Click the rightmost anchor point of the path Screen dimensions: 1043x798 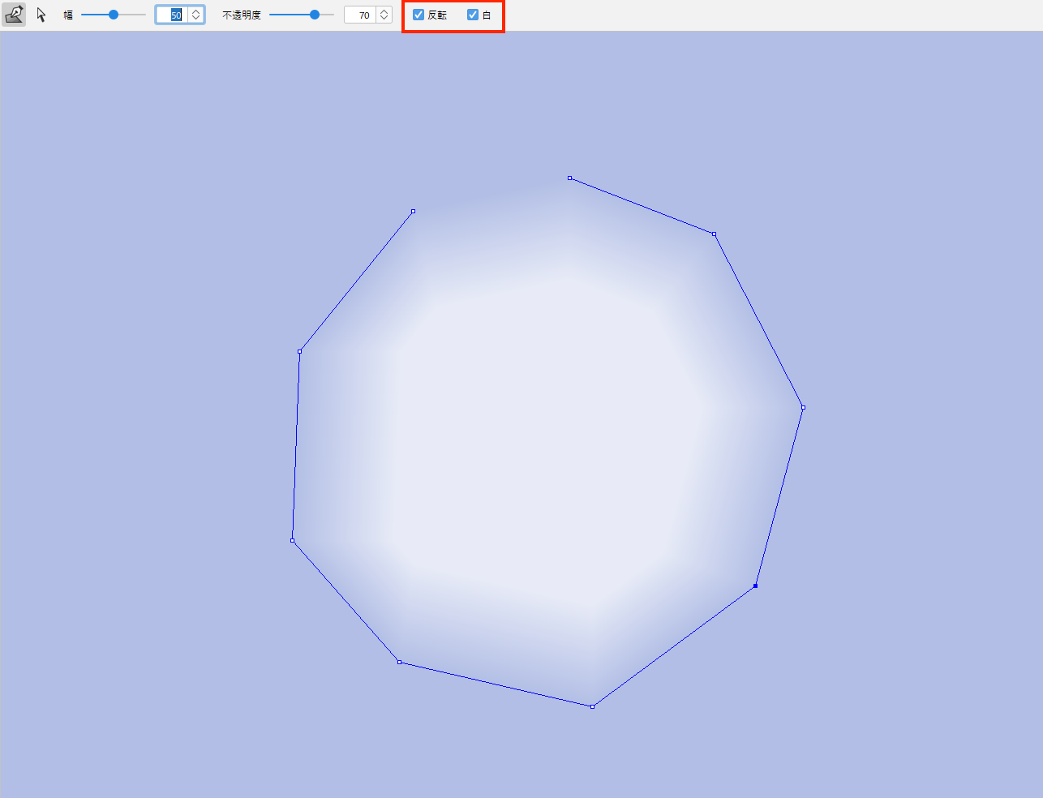click(803, 407)
